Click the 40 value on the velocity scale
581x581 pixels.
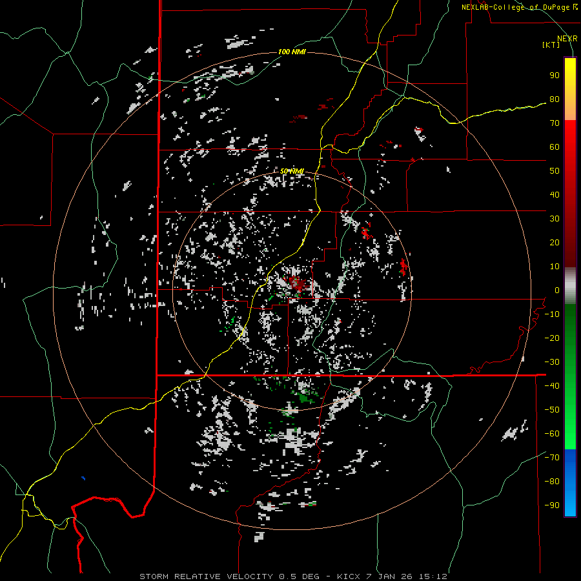[555, 195]
